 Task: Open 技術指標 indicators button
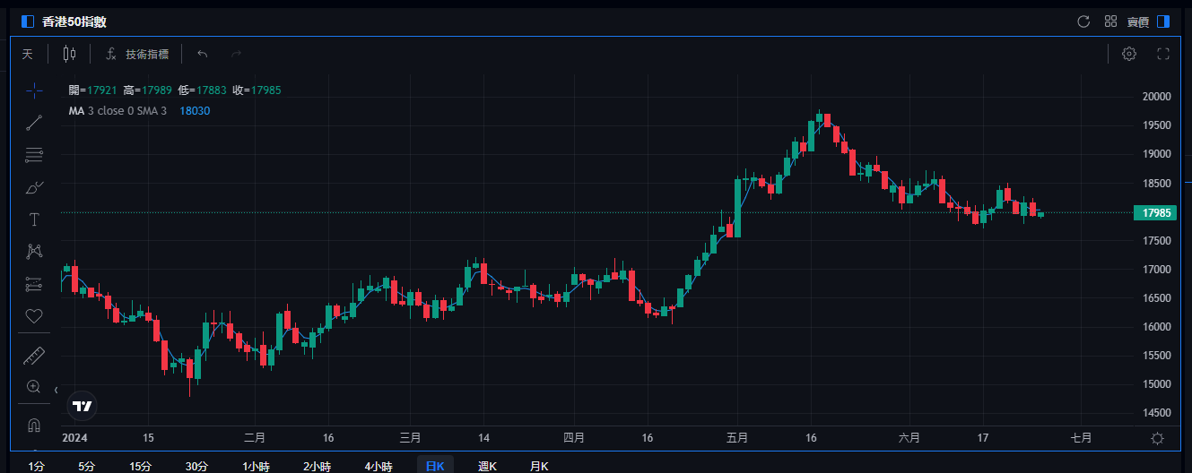click(137, 54)
